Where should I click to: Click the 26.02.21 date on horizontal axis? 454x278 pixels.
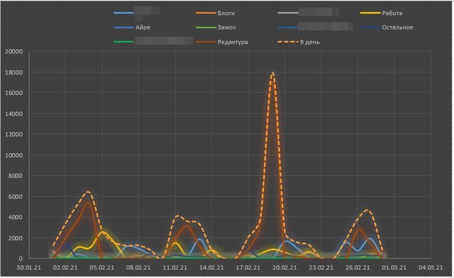click(x=358, y=267)
